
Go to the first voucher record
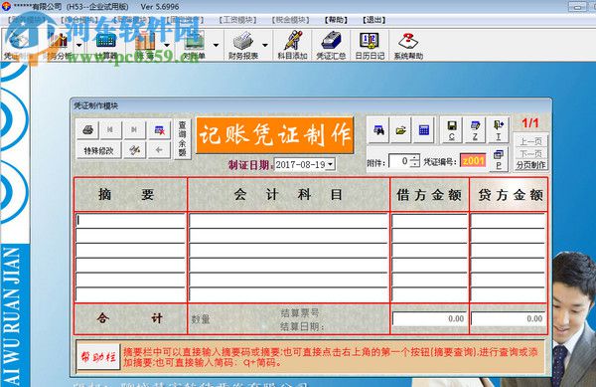pyautogui.click(x=110, y=129)
